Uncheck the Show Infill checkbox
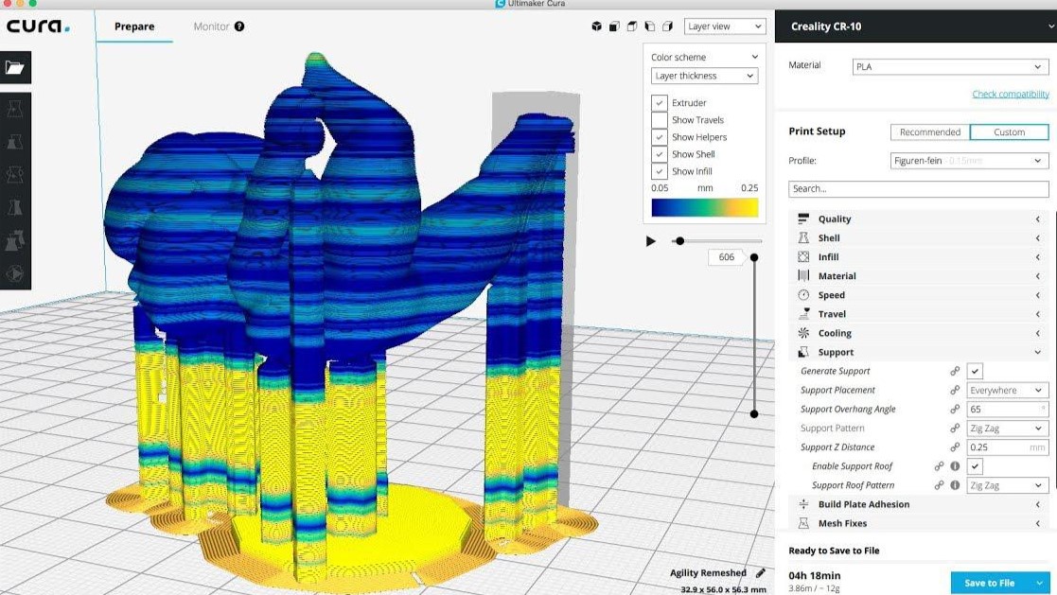The image size is (1057, 595). 659,171
